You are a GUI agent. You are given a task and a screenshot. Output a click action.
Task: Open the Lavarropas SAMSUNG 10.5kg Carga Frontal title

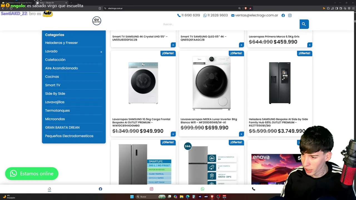tap(141, 122)
